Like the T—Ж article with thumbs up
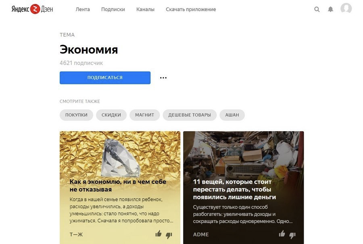Image resolution: width=363 pixels, height=244 pixels. coord(159,234)
